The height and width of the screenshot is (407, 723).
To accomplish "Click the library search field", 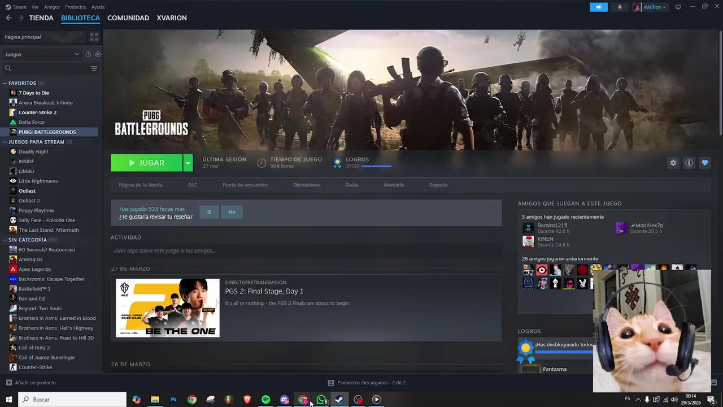I will click(45, 68).
